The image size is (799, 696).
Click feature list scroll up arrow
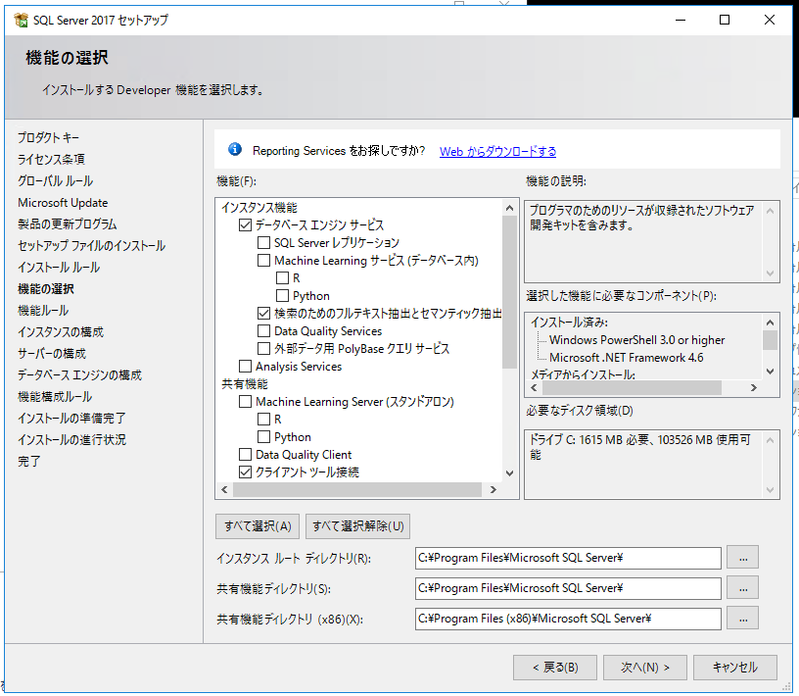point(509,208)
